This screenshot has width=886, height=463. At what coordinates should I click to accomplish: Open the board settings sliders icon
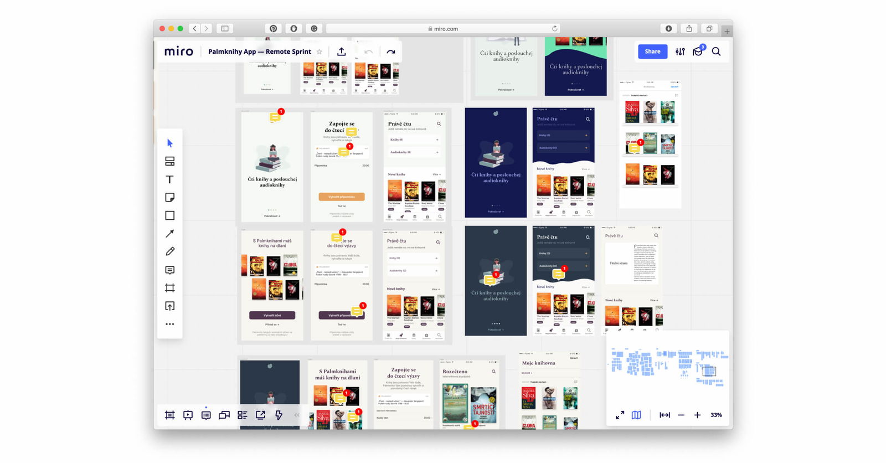pos(680,52)
